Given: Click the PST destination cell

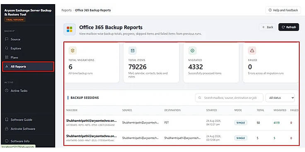Looking at the screenshot, I should [166, 123].
